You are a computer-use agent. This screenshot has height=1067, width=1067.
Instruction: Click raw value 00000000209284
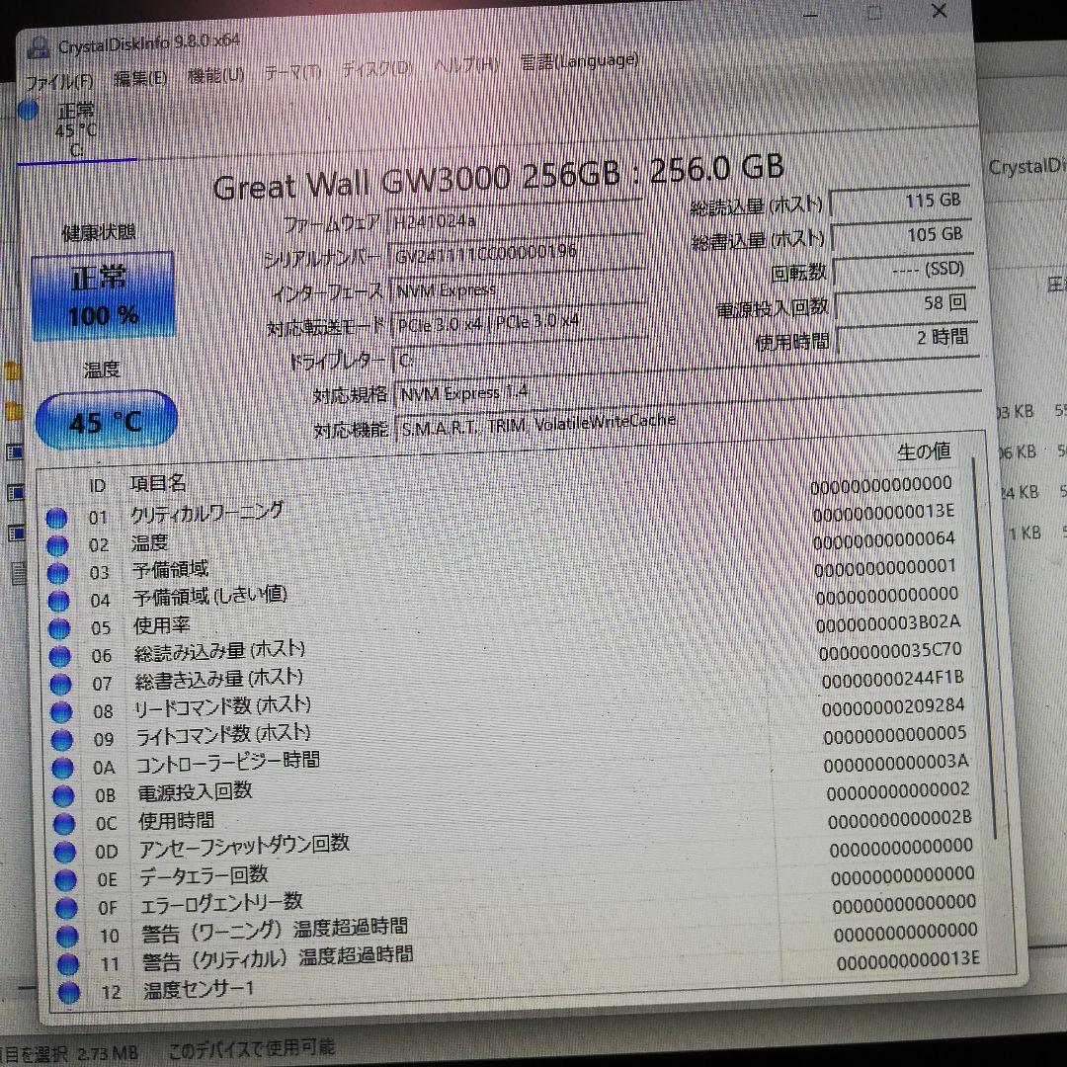tap(893, 707)
